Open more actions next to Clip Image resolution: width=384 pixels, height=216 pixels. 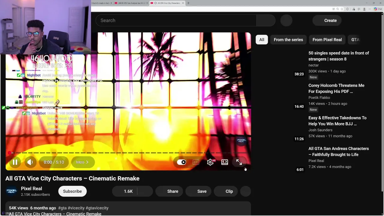[245, 191]
